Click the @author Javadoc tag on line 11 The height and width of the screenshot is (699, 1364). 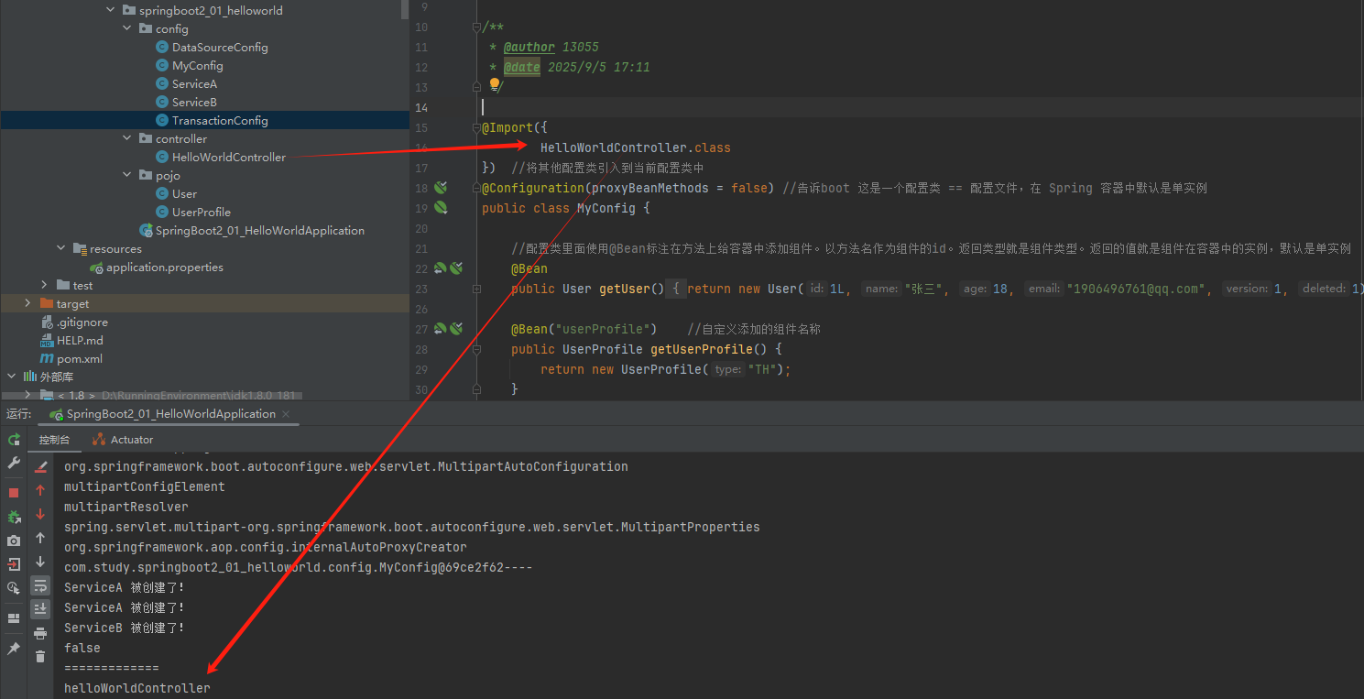click(x=529, y=47)
